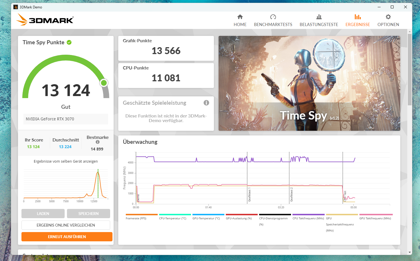420x261 pixels.
Task: Click the options gear icon
Action: coord(388,17)
